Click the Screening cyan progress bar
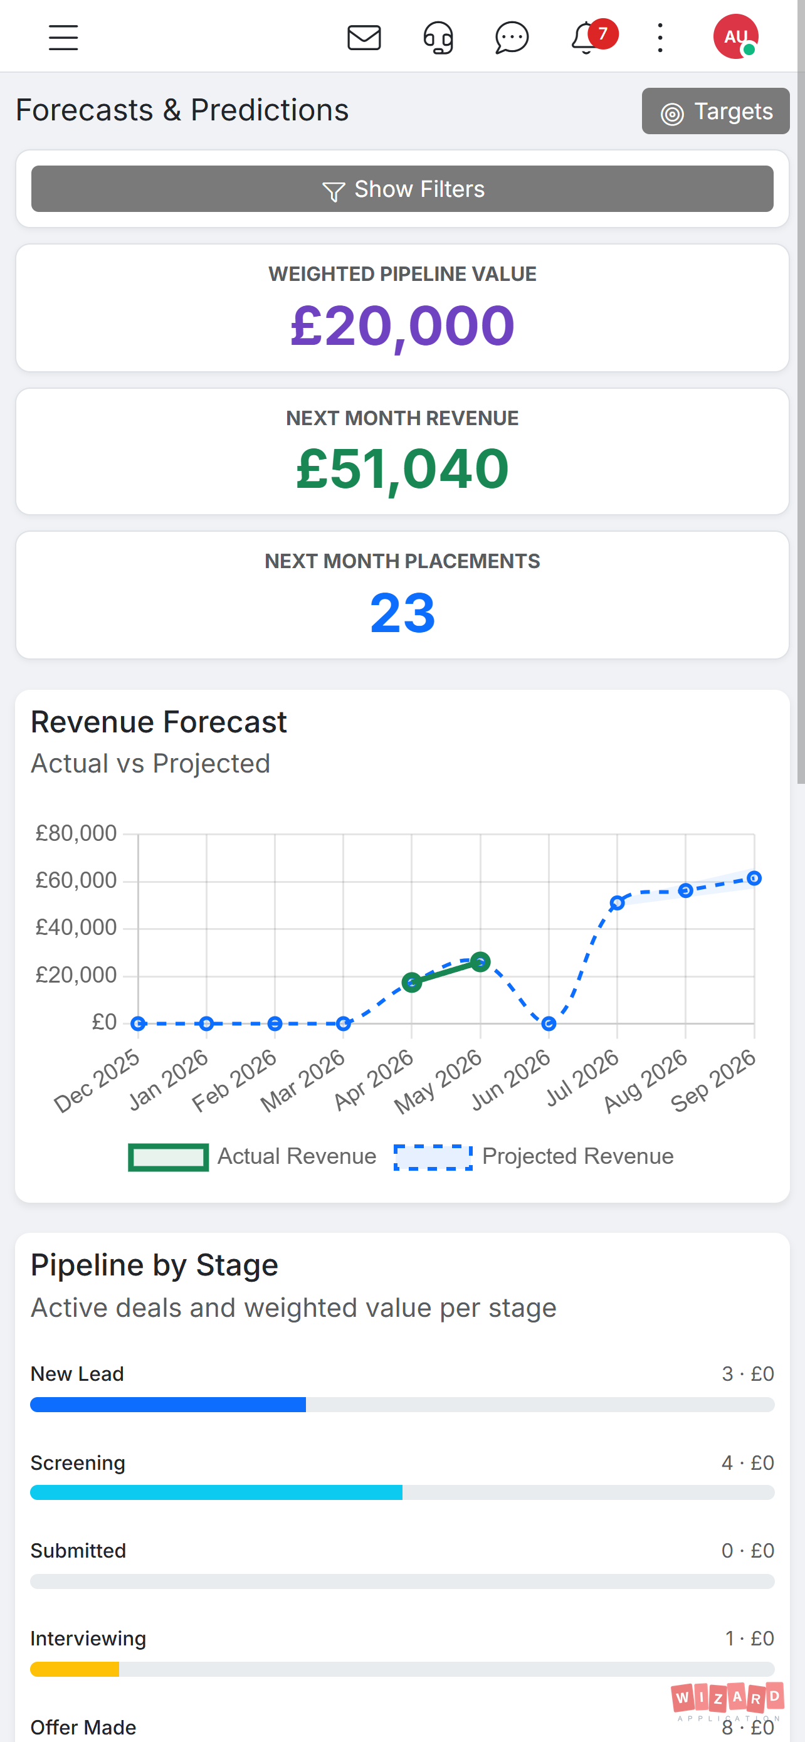Screen dimensions: 805x1742 click(216, 1492)
